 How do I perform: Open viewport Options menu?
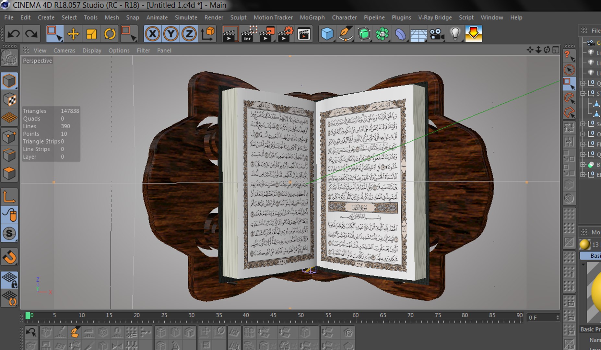coord(119,51)
